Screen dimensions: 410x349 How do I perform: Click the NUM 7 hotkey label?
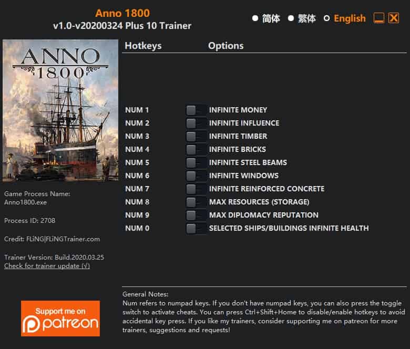137,189
